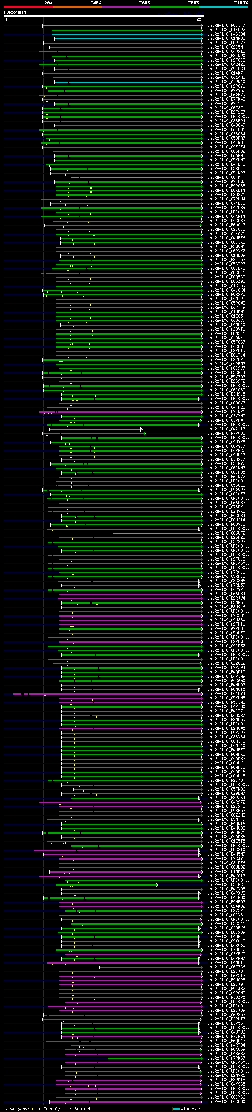The width and height of the screenshot is (252, 1112).
Task: Open hit UniRef100_A4S3D4
Action: click(226, 34)
